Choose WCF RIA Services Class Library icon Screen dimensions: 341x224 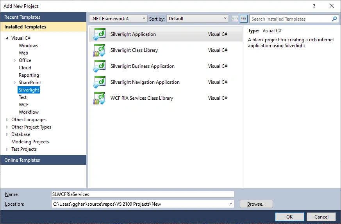coord(99,98)
